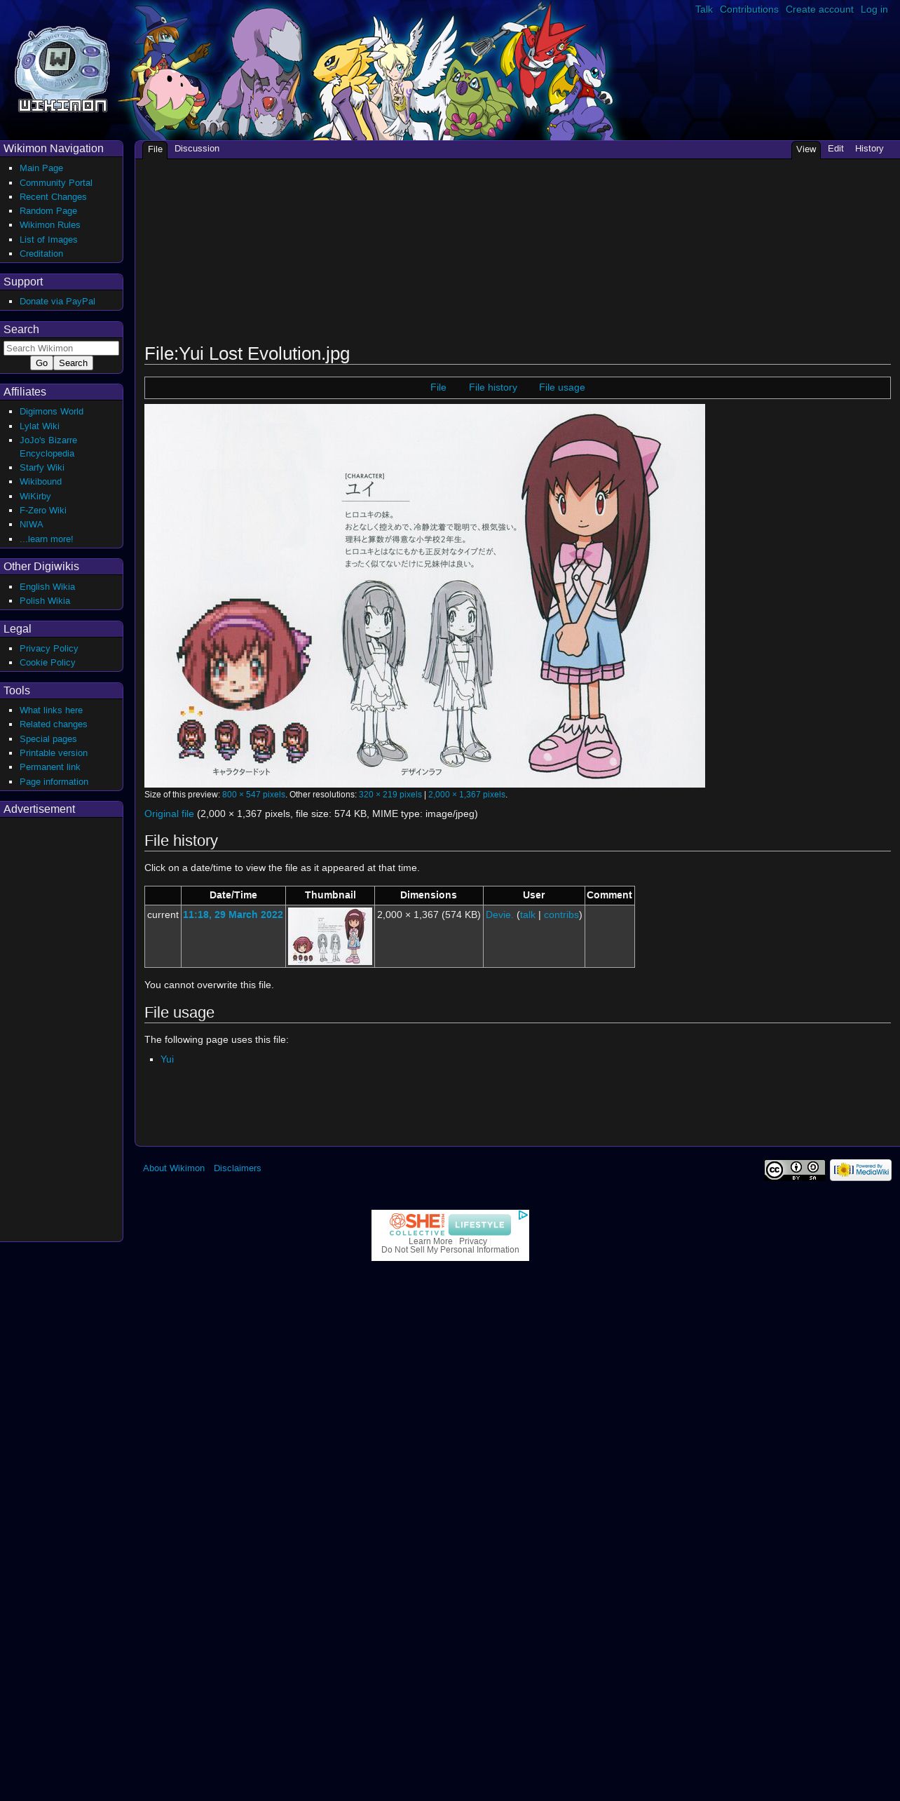Screen dimensions: 900x1801
Task: Switch to the Discussion tab
Action: (197, 149)
